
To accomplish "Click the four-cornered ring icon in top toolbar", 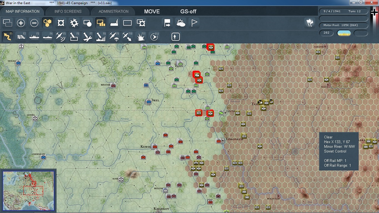I will coord(61,23).
